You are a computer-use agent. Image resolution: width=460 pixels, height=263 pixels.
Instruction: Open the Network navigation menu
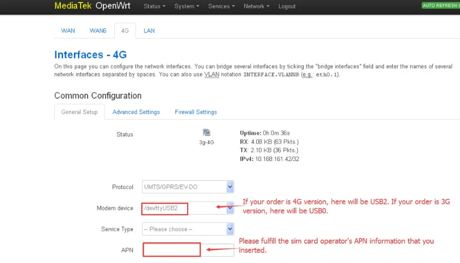tap(256, 6)
